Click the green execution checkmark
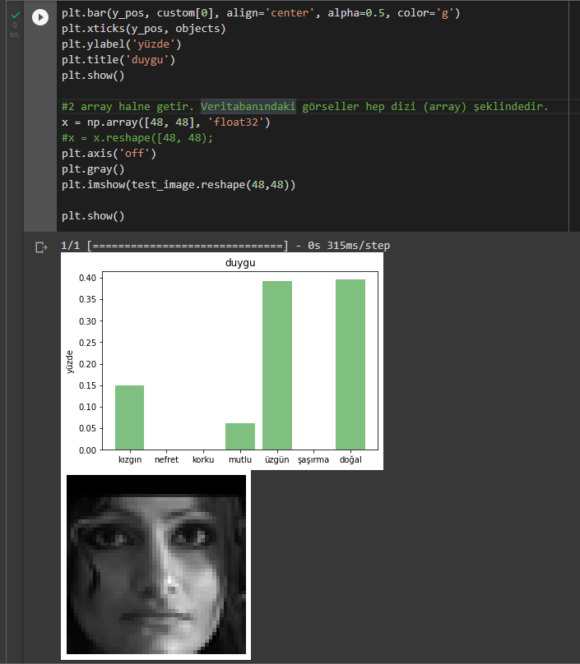Screen dimensions: 580x664 [16, 16]
